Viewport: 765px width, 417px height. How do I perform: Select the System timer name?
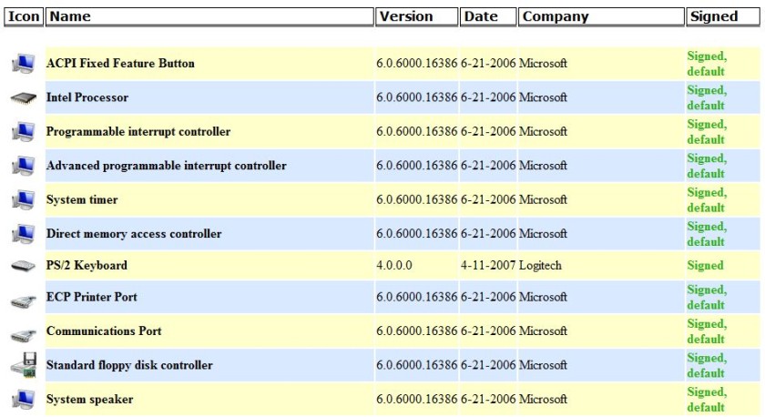click(82, 200)
